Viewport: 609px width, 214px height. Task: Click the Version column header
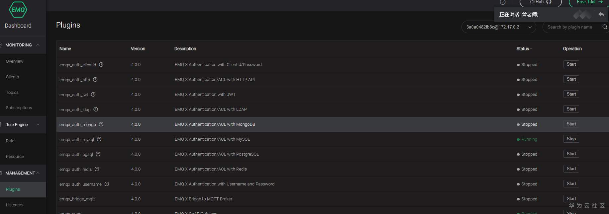click(x=138, y=49)
